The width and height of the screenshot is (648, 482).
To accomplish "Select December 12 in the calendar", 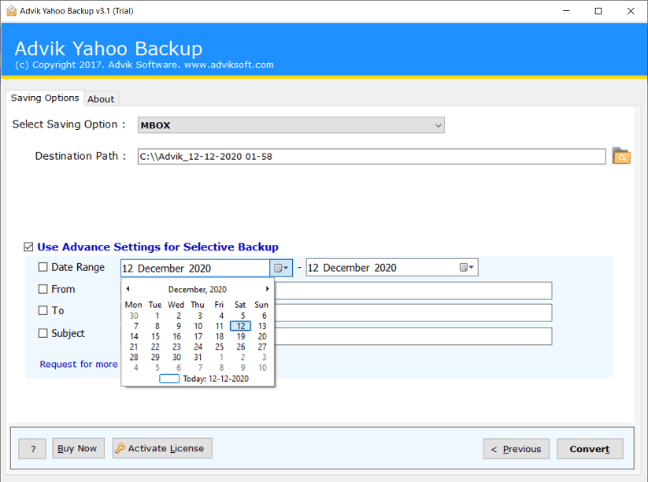I will [240, 326].
